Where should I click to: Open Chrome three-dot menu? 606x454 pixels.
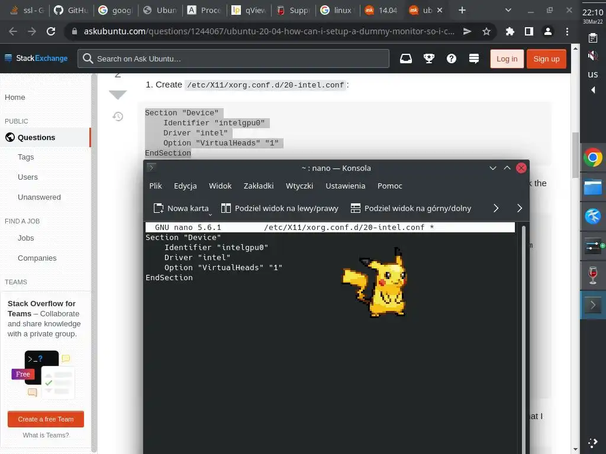(x=567, y=31)
